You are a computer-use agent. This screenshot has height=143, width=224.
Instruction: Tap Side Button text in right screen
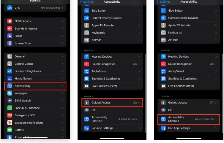[x=176, y=11]
